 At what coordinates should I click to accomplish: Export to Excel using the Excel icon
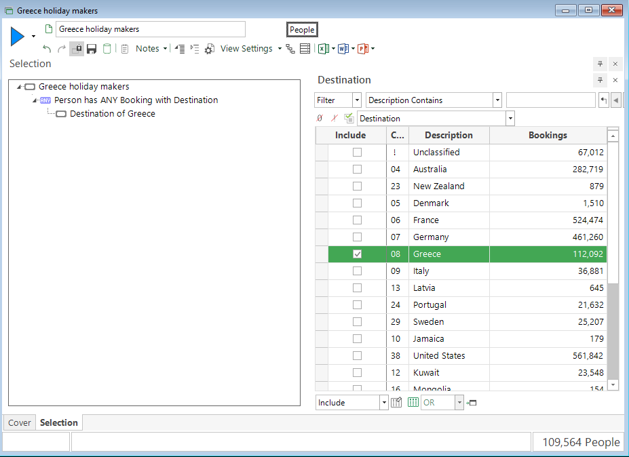pyautogui.click(x=324, y=49)
